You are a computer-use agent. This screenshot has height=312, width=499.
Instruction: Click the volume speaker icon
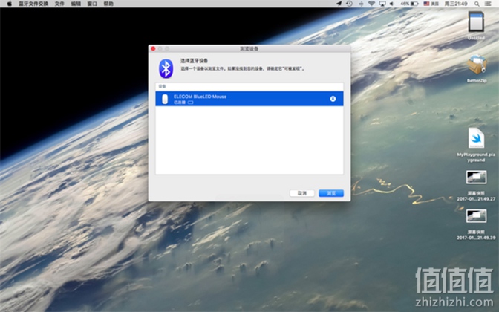point(392,4)
